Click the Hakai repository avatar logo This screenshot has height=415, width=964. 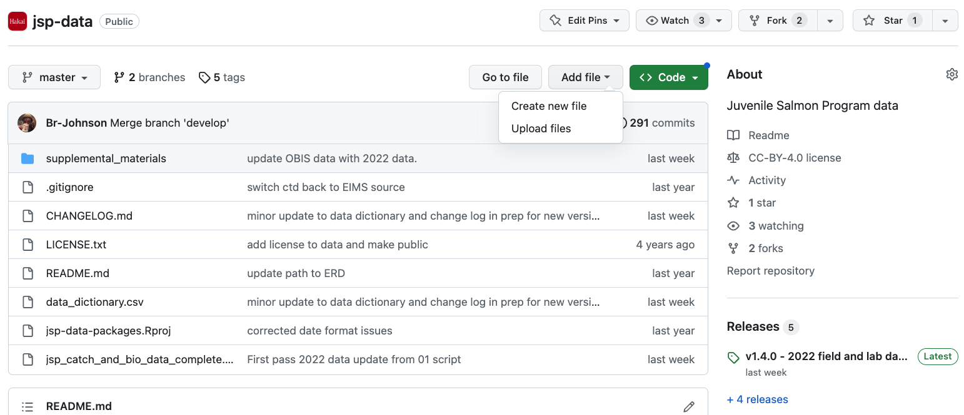coord(18,21)
